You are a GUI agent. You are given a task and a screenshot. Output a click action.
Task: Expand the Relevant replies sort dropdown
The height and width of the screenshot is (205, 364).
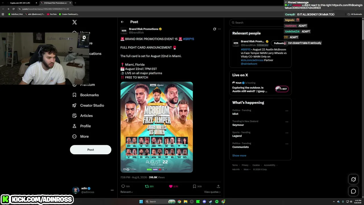pyautogui.click(x=127, y=192)
